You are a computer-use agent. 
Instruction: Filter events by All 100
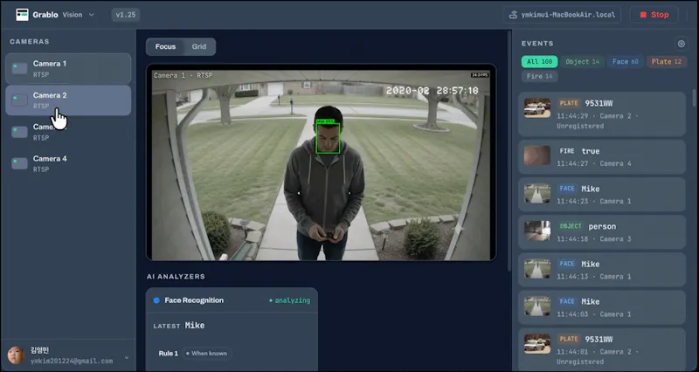[539, 62]
